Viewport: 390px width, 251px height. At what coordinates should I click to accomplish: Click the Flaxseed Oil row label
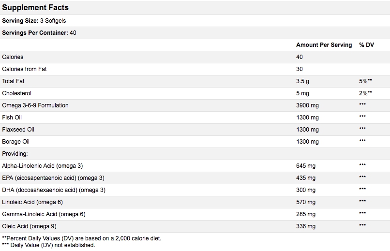[x=18, y=130]
